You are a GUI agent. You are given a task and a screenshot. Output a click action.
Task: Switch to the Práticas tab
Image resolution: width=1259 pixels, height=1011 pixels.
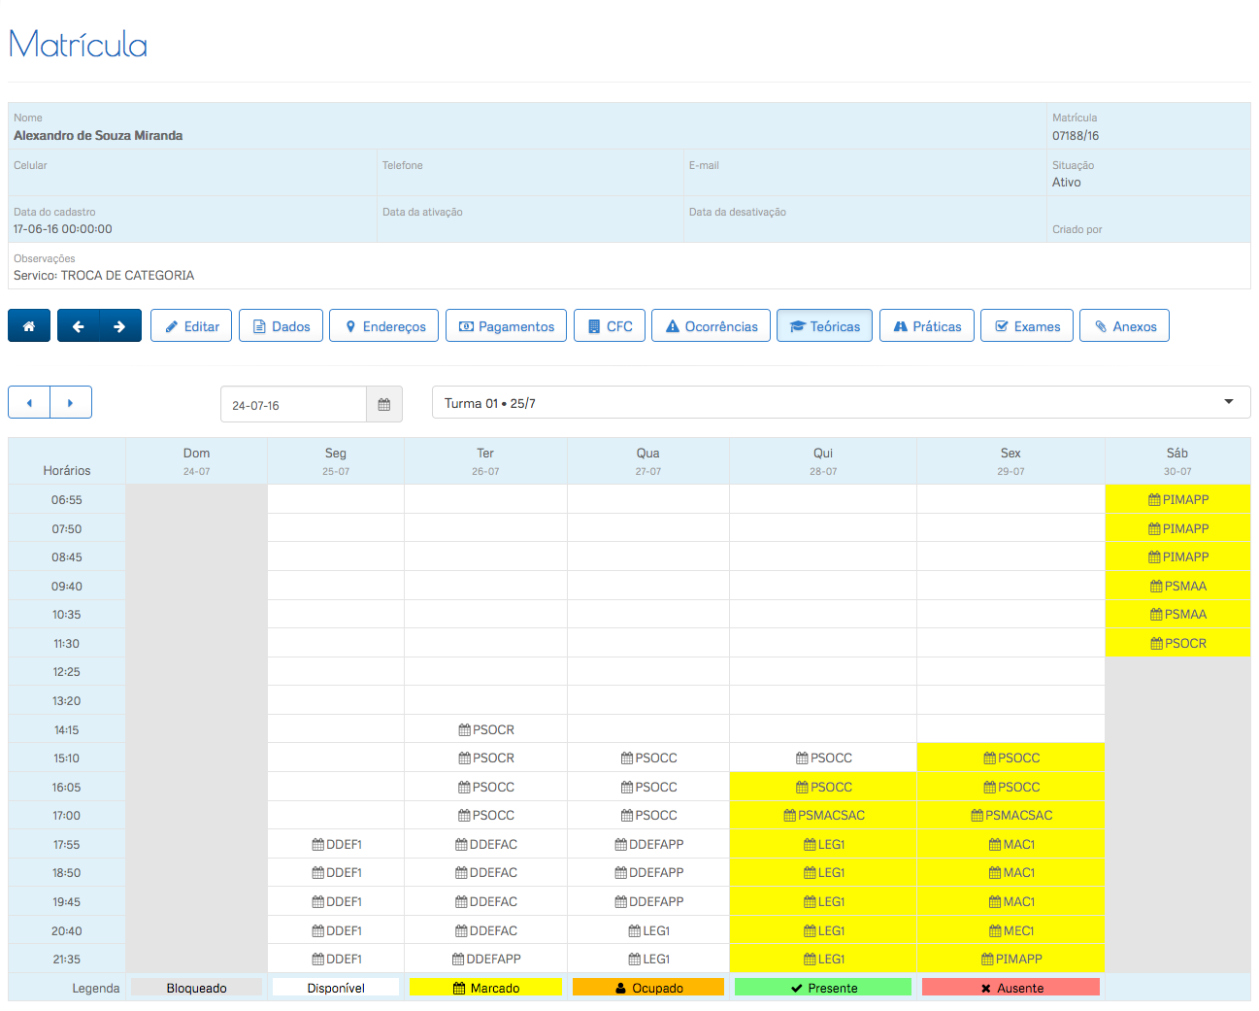926,326
